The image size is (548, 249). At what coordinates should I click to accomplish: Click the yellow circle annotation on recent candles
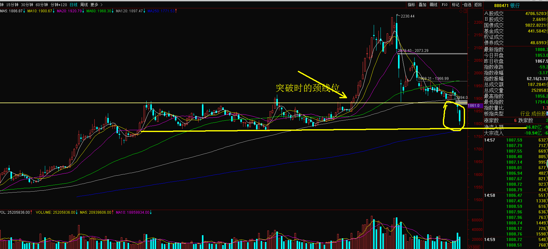[454, 116]
